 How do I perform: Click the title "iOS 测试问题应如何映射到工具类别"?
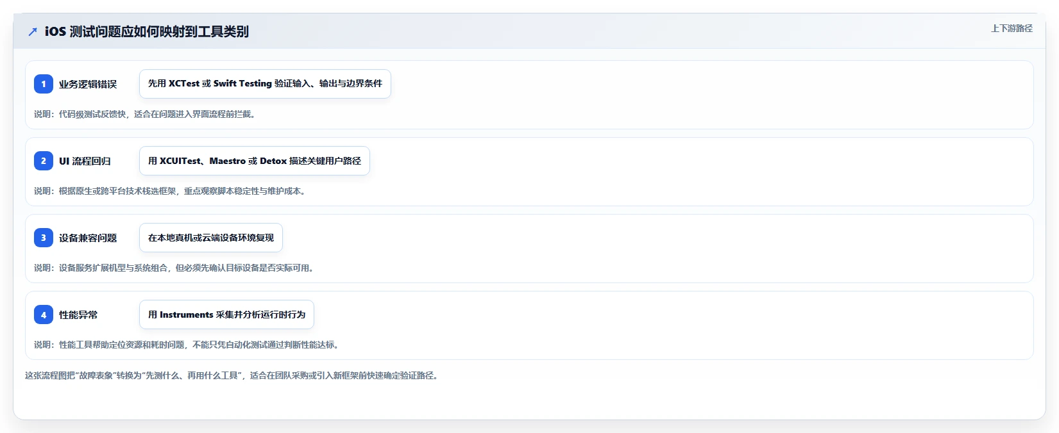click(x=147, y=31)
